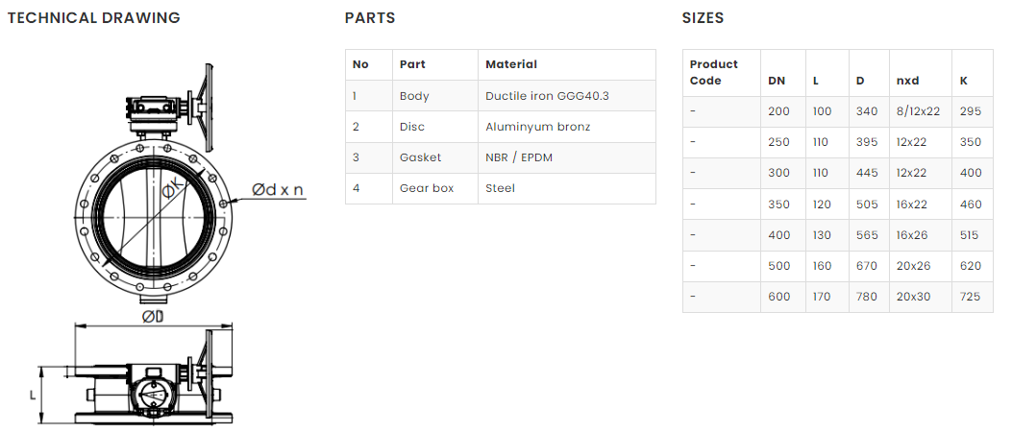The image size is (1012, 433).
Task: Select the DN 500 cell
Action: (x=778, y=266)
